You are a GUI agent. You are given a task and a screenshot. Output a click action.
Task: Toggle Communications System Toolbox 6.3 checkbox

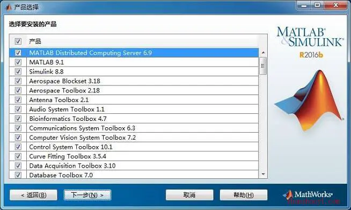pos(18,128)
